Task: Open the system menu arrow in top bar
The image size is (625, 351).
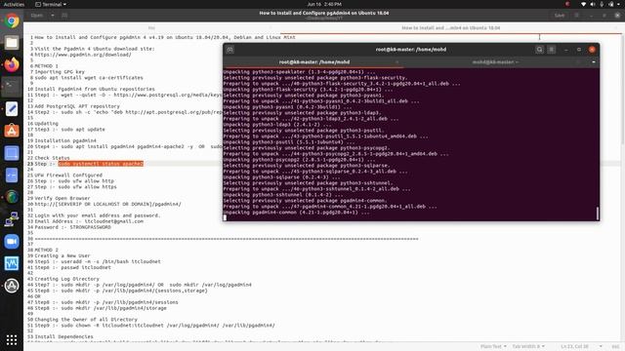Action: pos(618,4)
